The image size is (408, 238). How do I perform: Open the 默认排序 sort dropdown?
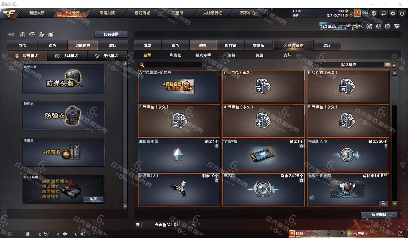(x=348, y=65)
